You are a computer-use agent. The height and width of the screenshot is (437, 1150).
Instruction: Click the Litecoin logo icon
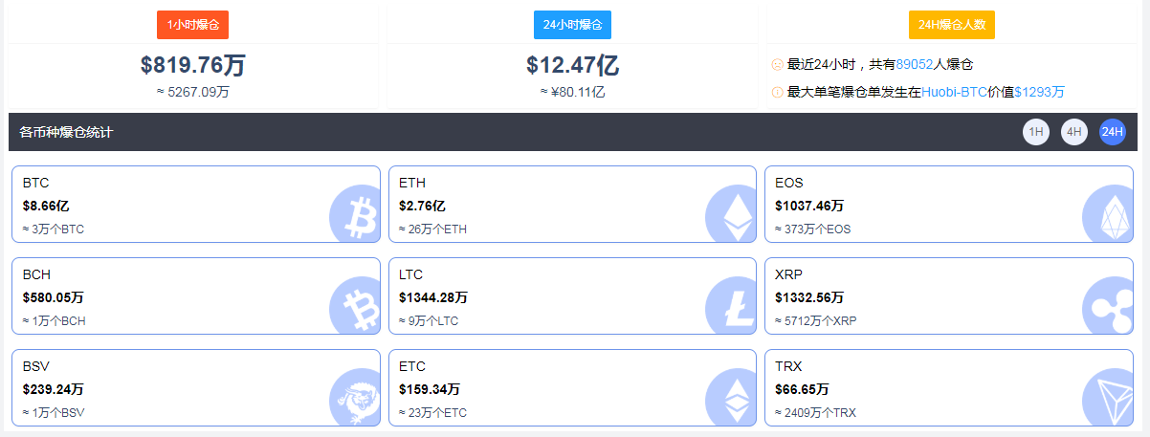coord(731,306)
